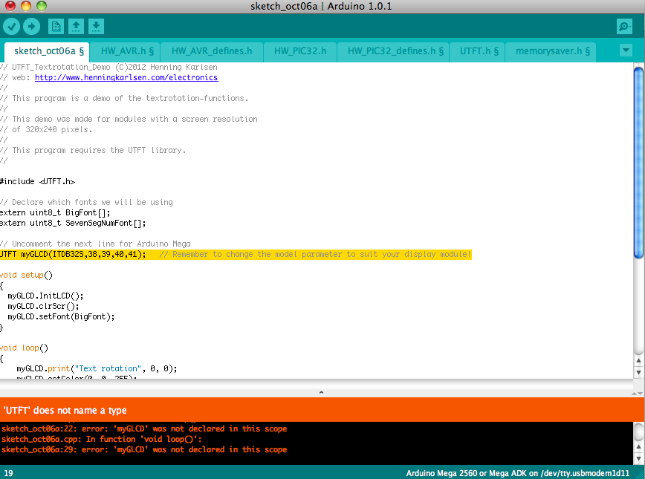Switch to the UTFT.h tab
Viewport: 645px width, 479px height.
coord(477,51)
